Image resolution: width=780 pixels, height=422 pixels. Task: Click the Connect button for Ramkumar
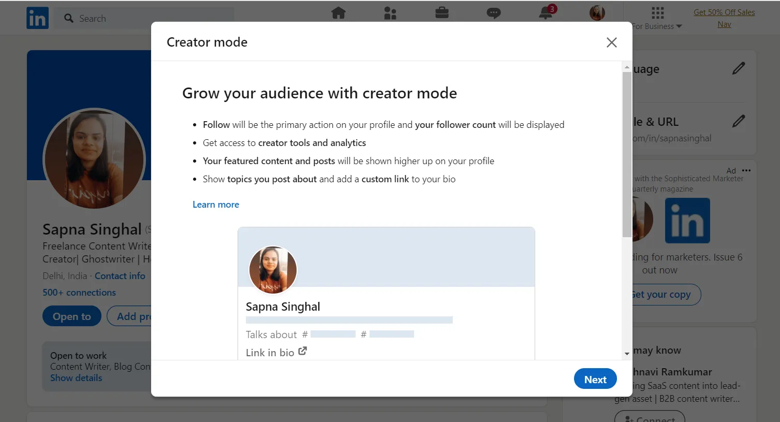pos(650,417)
